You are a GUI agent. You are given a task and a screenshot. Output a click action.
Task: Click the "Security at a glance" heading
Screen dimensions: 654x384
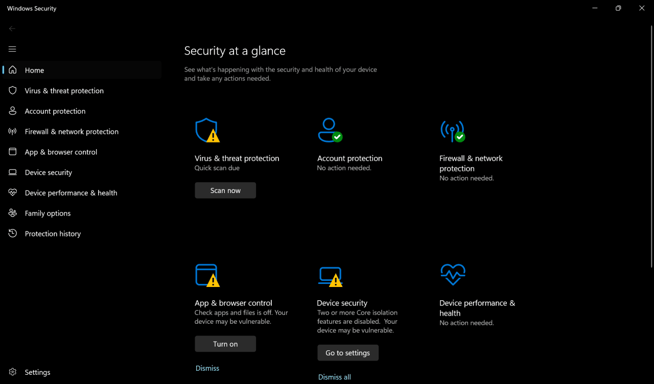[x=235, y=51]
